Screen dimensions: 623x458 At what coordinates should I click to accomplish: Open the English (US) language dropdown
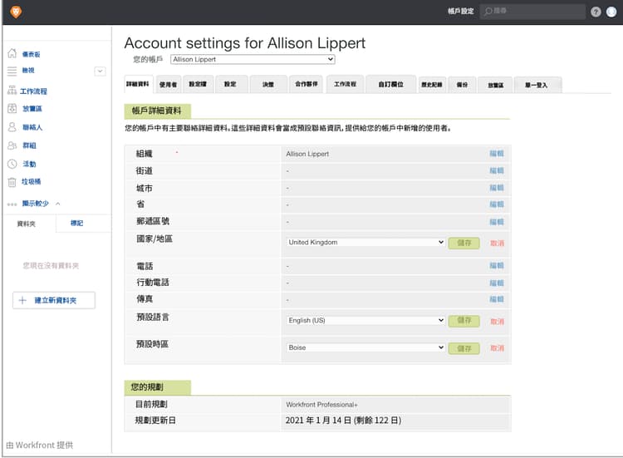pos(365,321)
